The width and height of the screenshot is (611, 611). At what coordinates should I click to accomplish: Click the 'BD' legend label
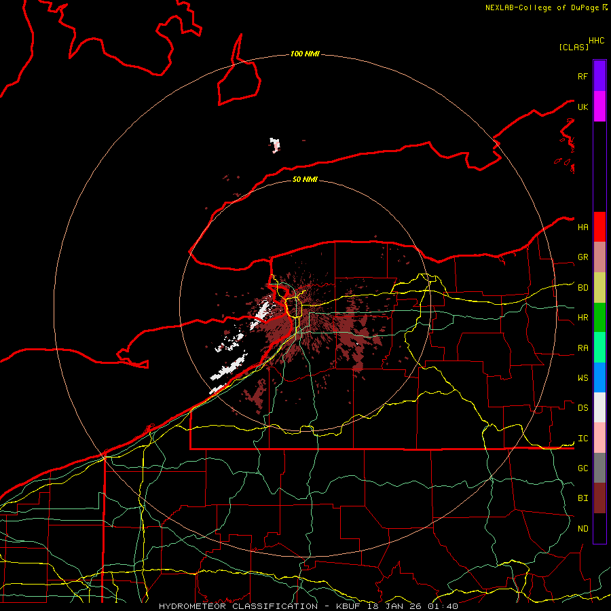(x=582, y=288)
